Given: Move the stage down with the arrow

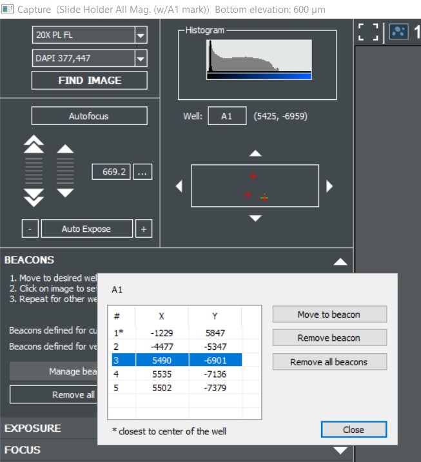Looking at the screenshot, I should point(255,218).
